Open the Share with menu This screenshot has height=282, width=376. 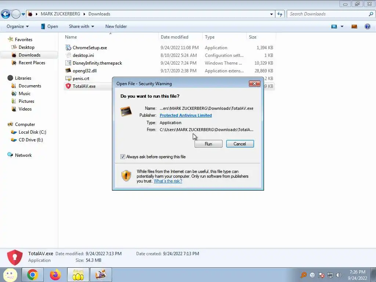click(81, 26)
